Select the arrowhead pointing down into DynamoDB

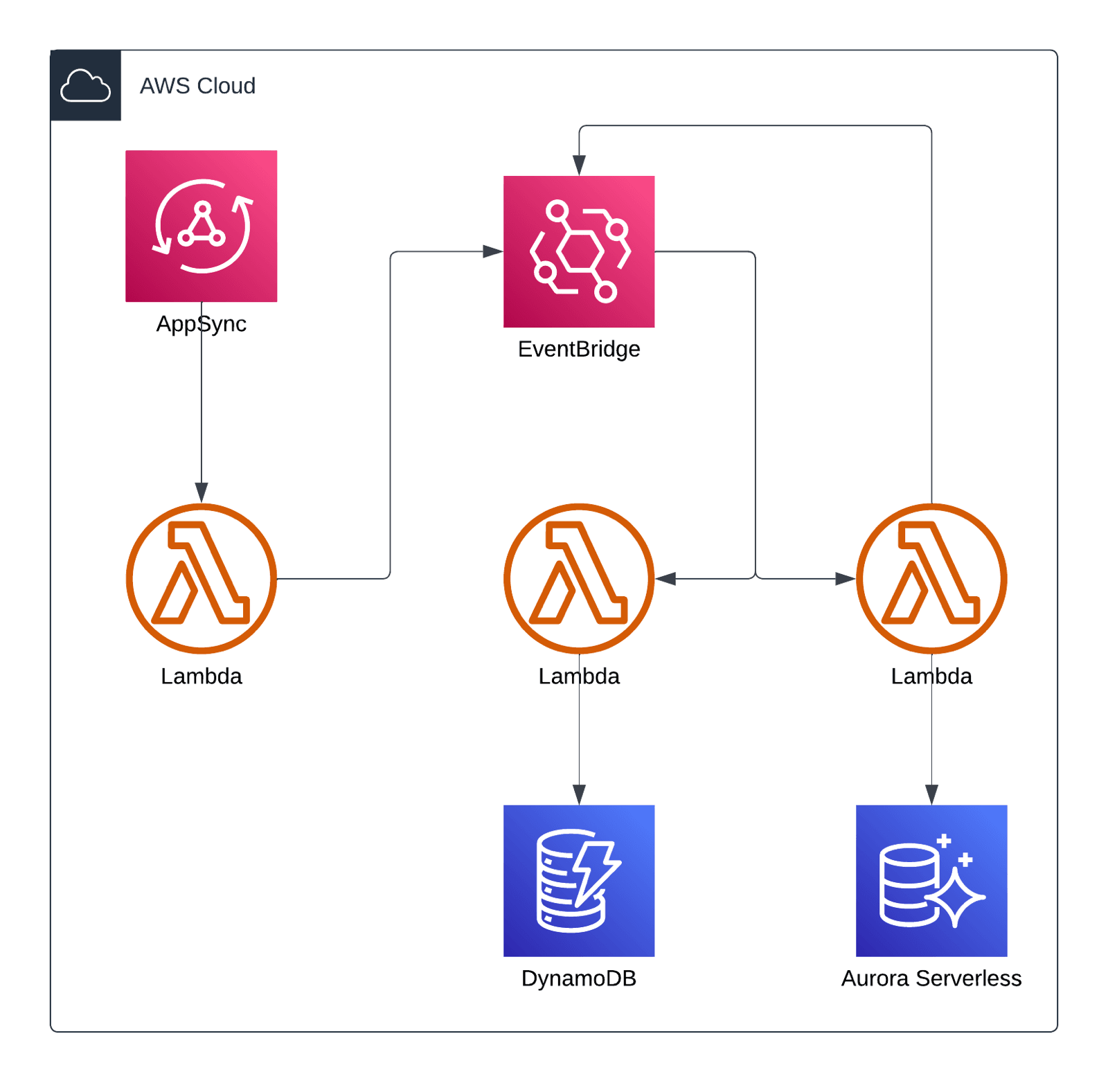click(x=579, y=795)
